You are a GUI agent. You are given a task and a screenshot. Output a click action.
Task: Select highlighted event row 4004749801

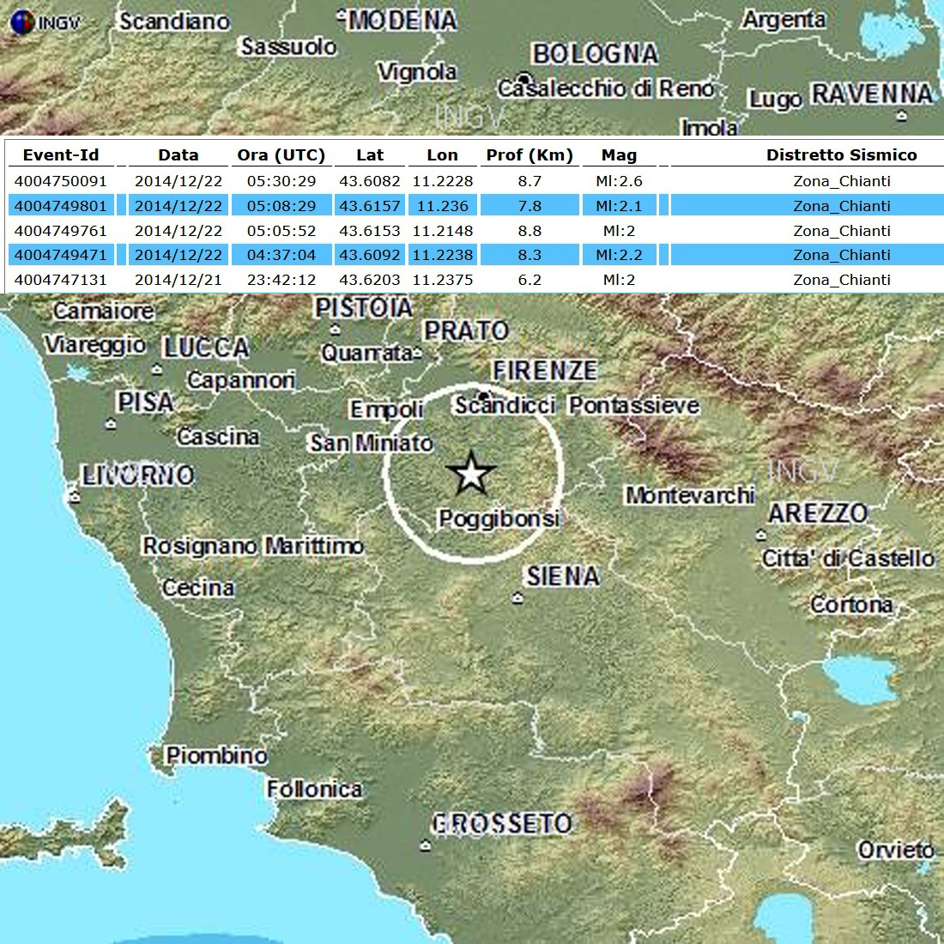point(60,206)
